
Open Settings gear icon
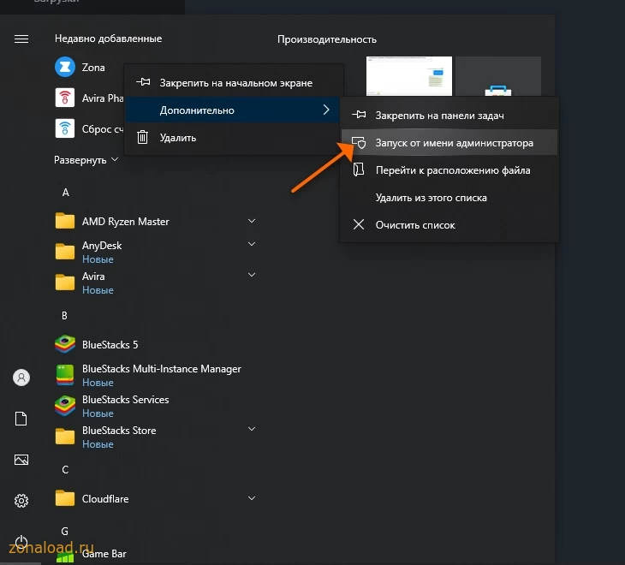(21, 501)
